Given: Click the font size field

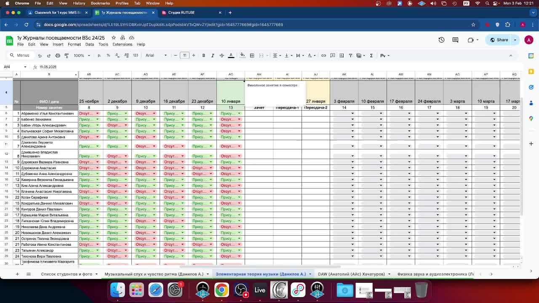Looking at the screenshot, I should (x=184, y=56).
